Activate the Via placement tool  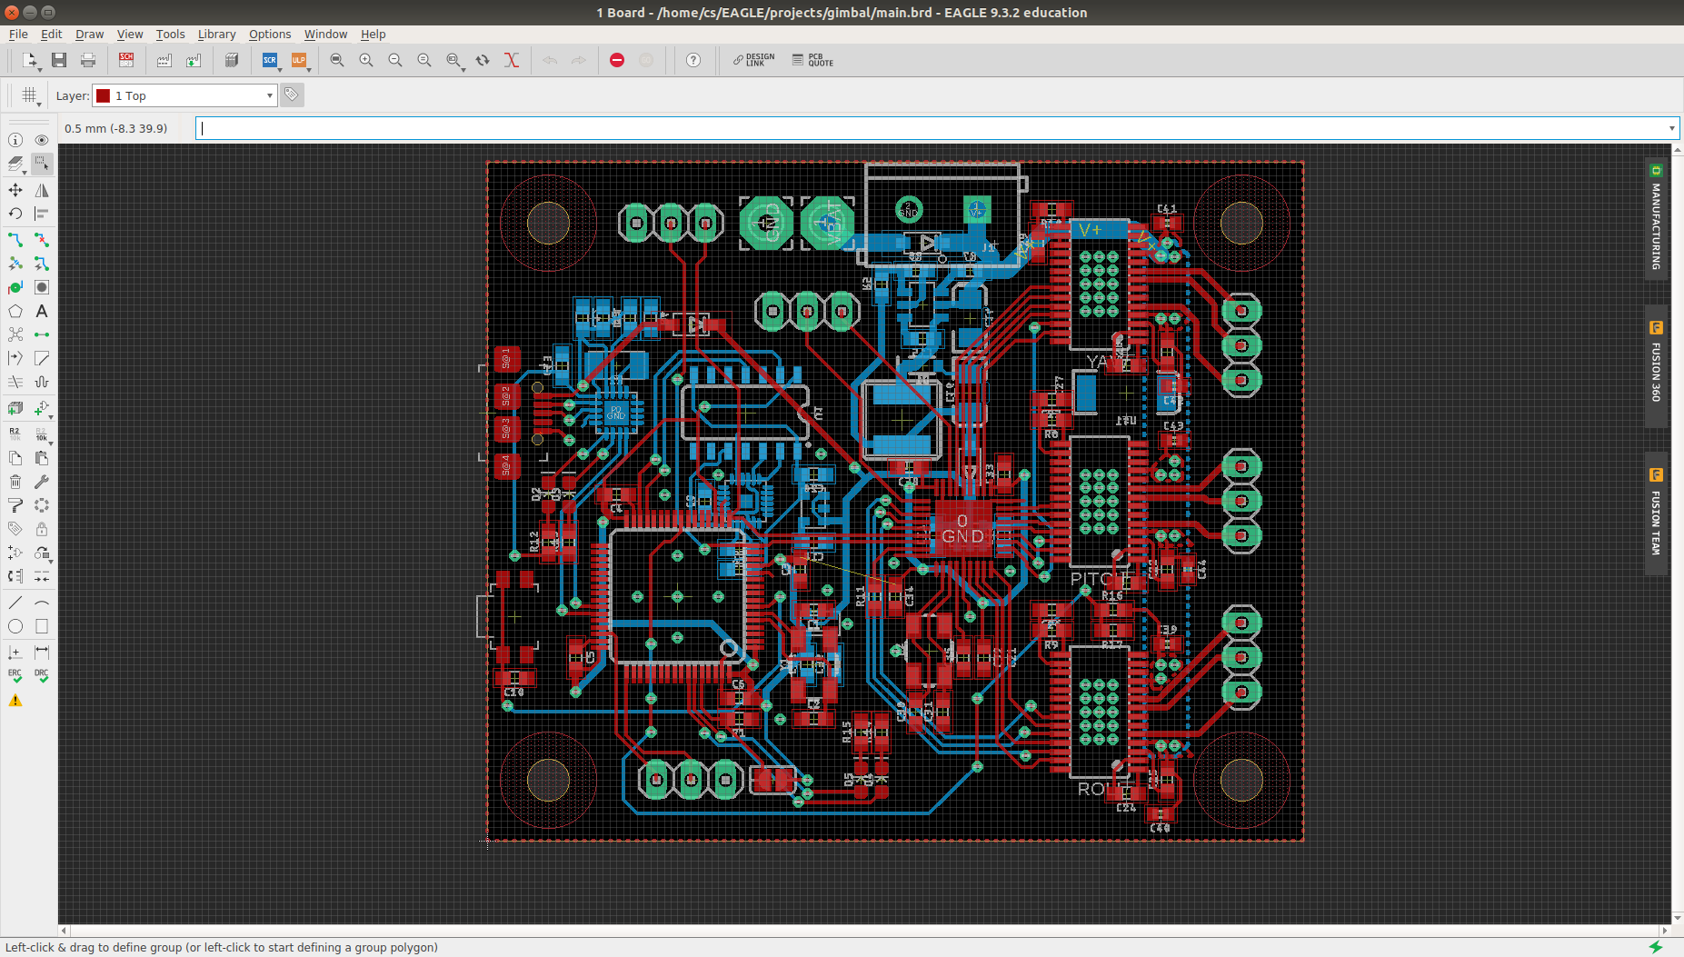(15, 287)
